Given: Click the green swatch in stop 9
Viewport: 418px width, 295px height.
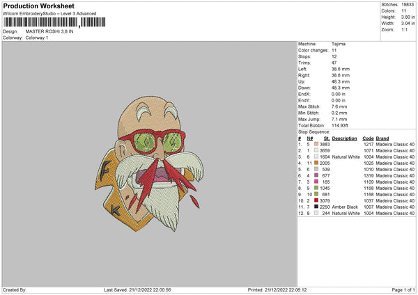Looking at the screenshot, I should tap(316, 194).
